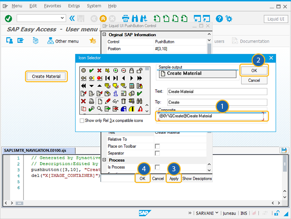This screenshot has height=219, width=291.
Task: Select the red warning triangle icon
Action: [140, 109]
